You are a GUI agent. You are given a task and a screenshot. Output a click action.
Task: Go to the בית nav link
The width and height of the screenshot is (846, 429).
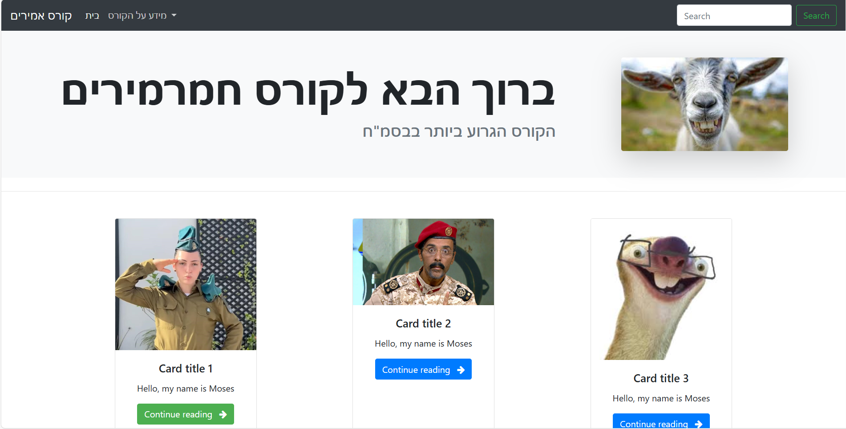click(x=92, y=15)
